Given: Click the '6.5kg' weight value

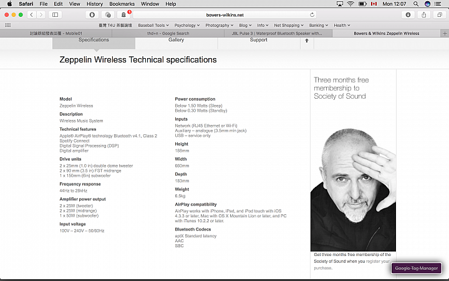Looking at the screenshot, I should 180,196.
